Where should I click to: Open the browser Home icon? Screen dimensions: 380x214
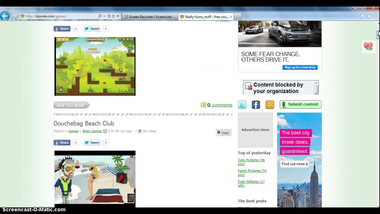point(362,16)
